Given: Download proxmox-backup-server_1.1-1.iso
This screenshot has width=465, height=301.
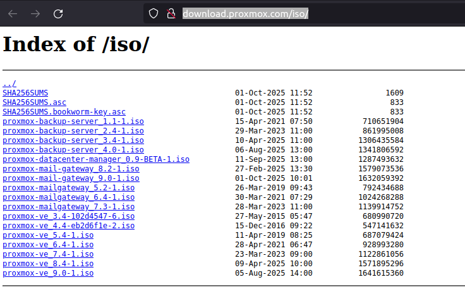Looking at the screenshot, I should pyautogui.click(x=73, y=121).
